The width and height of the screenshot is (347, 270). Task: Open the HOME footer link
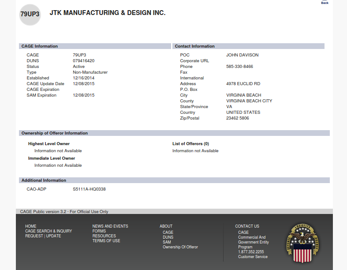(x=31, y=226)
